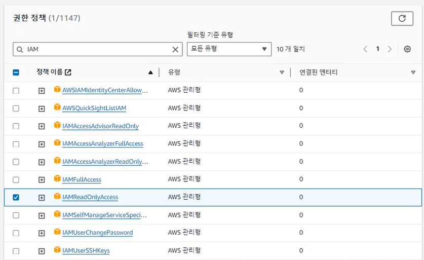Check the IAMAccessAdvisorReadOnly checkbox

[16, 126]
